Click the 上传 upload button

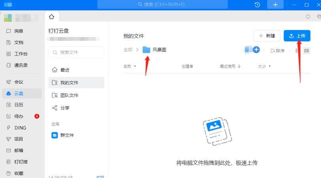click(297, 36)
